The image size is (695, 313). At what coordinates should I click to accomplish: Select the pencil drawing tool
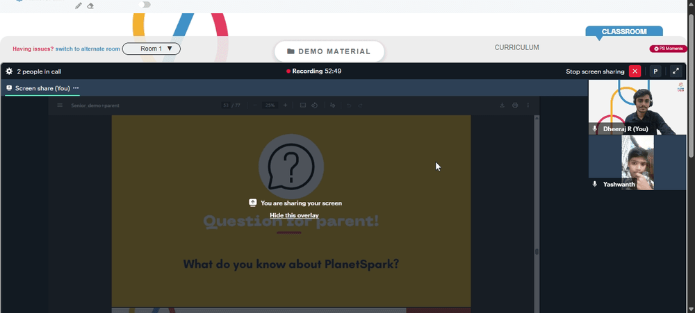tap(79, 6)
